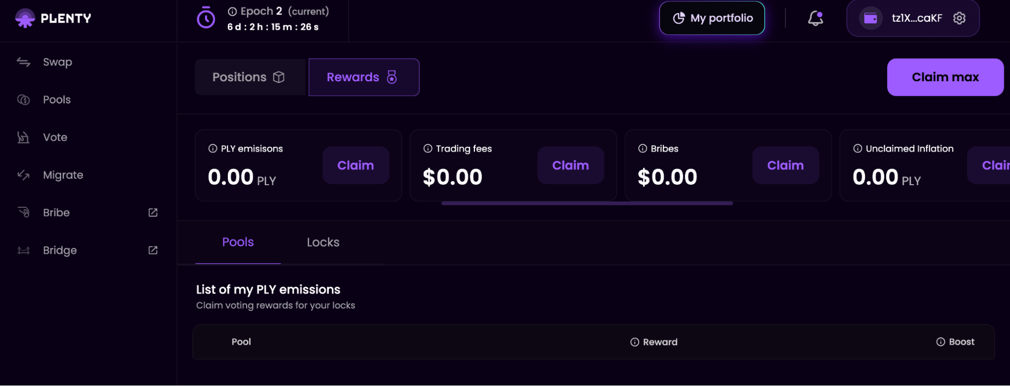Select the Locks tab
This screenshot has width=1010, height=386.
pos(323,242)
